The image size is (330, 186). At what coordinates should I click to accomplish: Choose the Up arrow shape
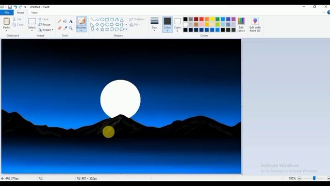[122, 24]
